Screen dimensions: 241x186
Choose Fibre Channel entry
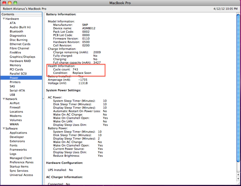[x=19, y=48]
